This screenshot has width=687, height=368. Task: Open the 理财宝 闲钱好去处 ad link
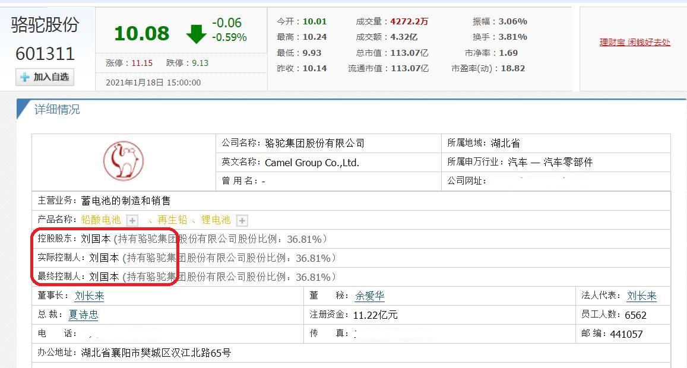coord(635,42)
